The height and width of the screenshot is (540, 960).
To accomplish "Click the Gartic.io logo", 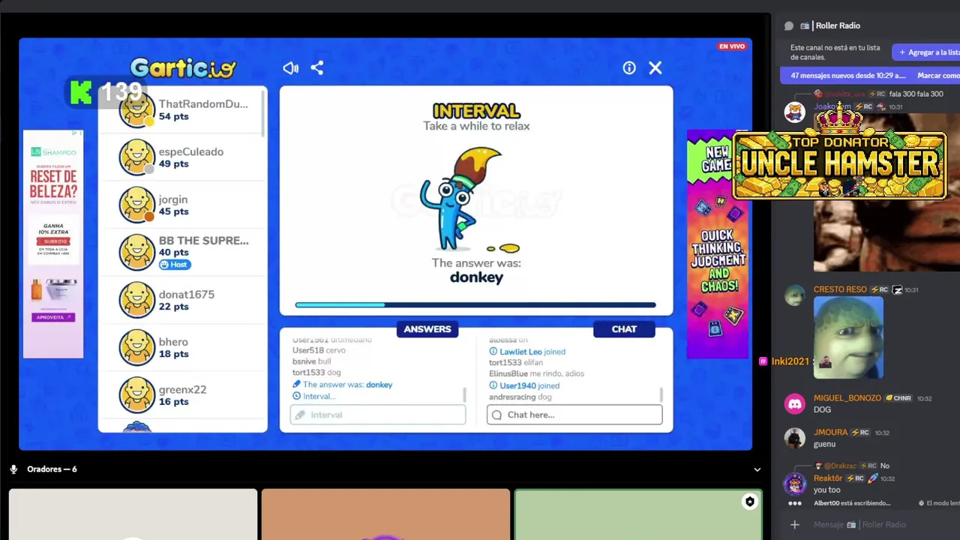I will (x=183, y=68).
